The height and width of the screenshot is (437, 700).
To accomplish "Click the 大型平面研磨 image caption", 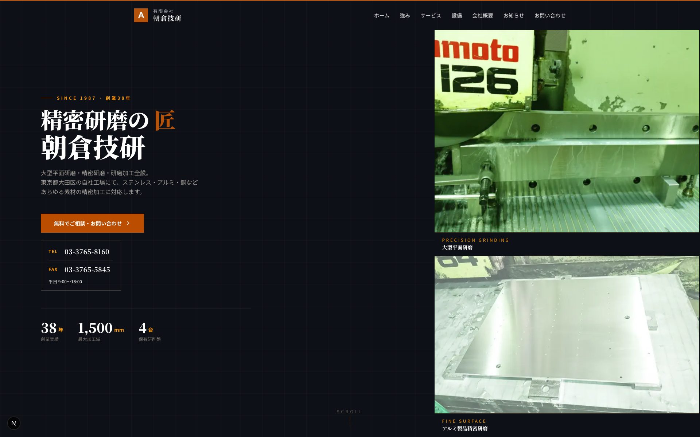I will [458, 248].
